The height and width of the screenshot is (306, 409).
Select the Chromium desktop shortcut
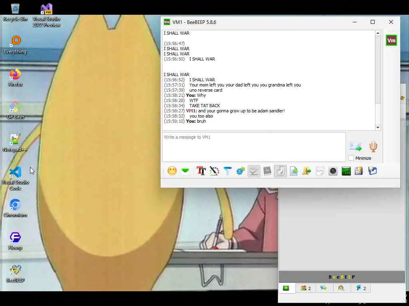[x=15, y=208]
